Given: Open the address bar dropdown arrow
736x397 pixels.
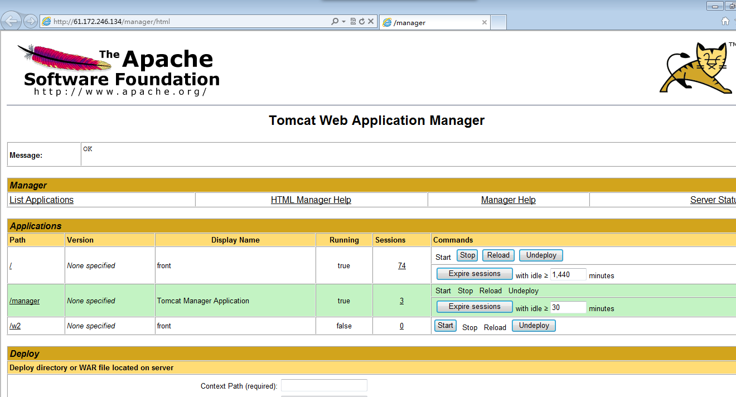Looking at the screenshot, I should [344, 22].
